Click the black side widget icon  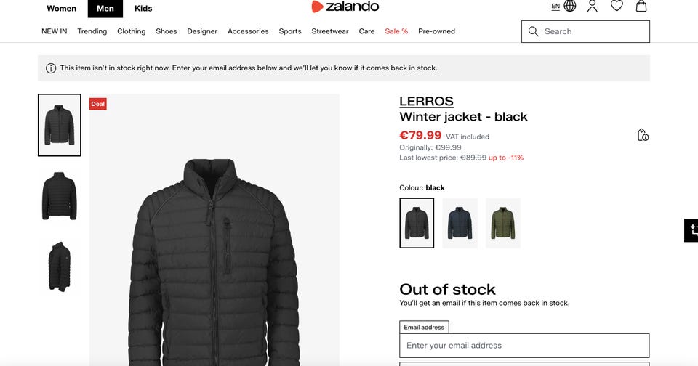click(x=691, y=230)
